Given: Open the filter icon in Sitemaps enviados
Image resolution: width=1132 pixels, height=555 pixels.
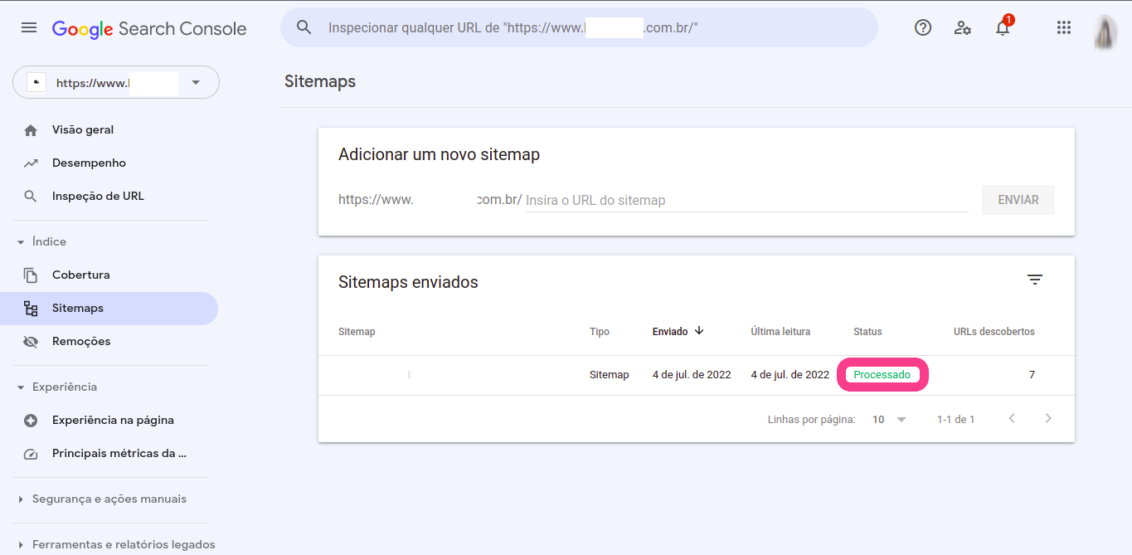Looking at the screenshot, I should click(x=1035, y=280).
